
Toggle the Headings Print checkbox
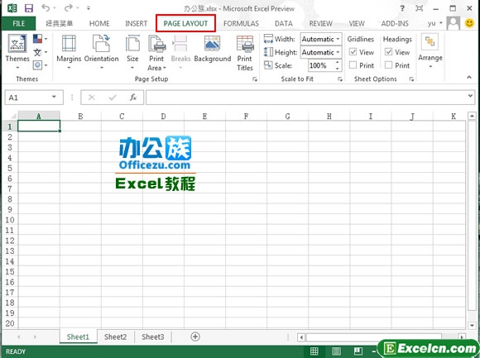388,65
